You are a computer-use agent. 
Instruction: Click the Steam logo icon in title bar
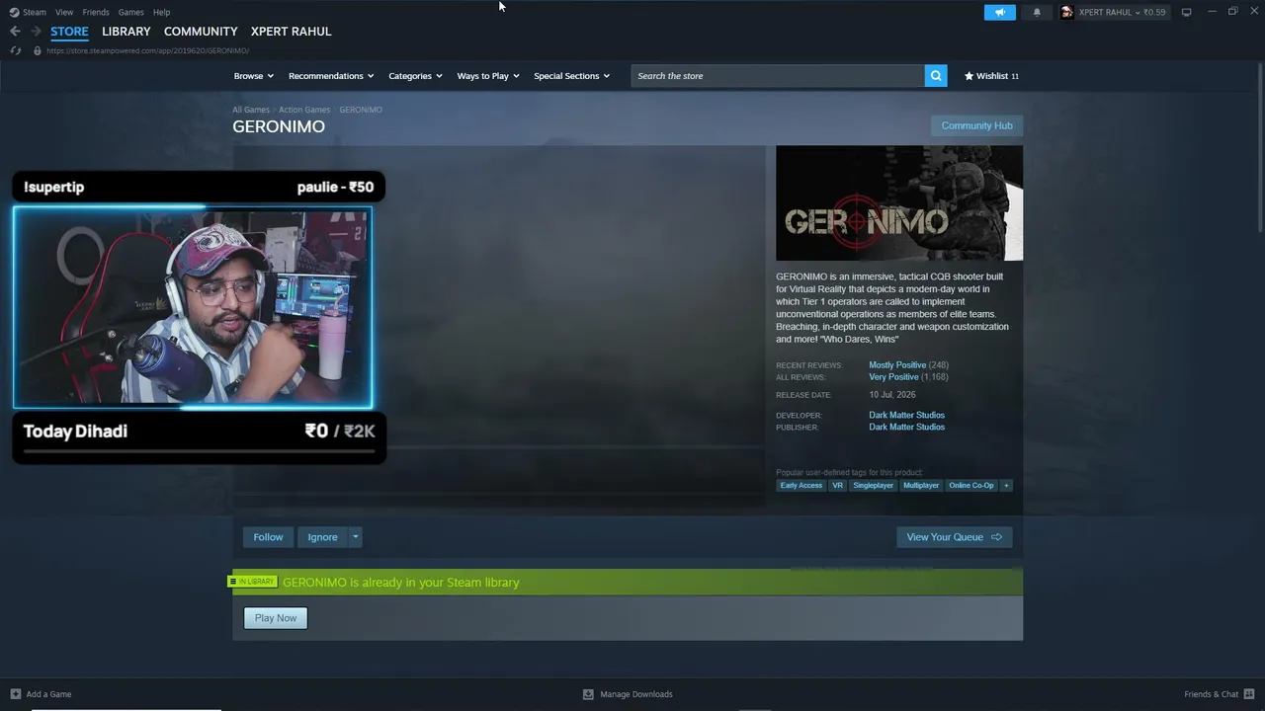(14, 12)
